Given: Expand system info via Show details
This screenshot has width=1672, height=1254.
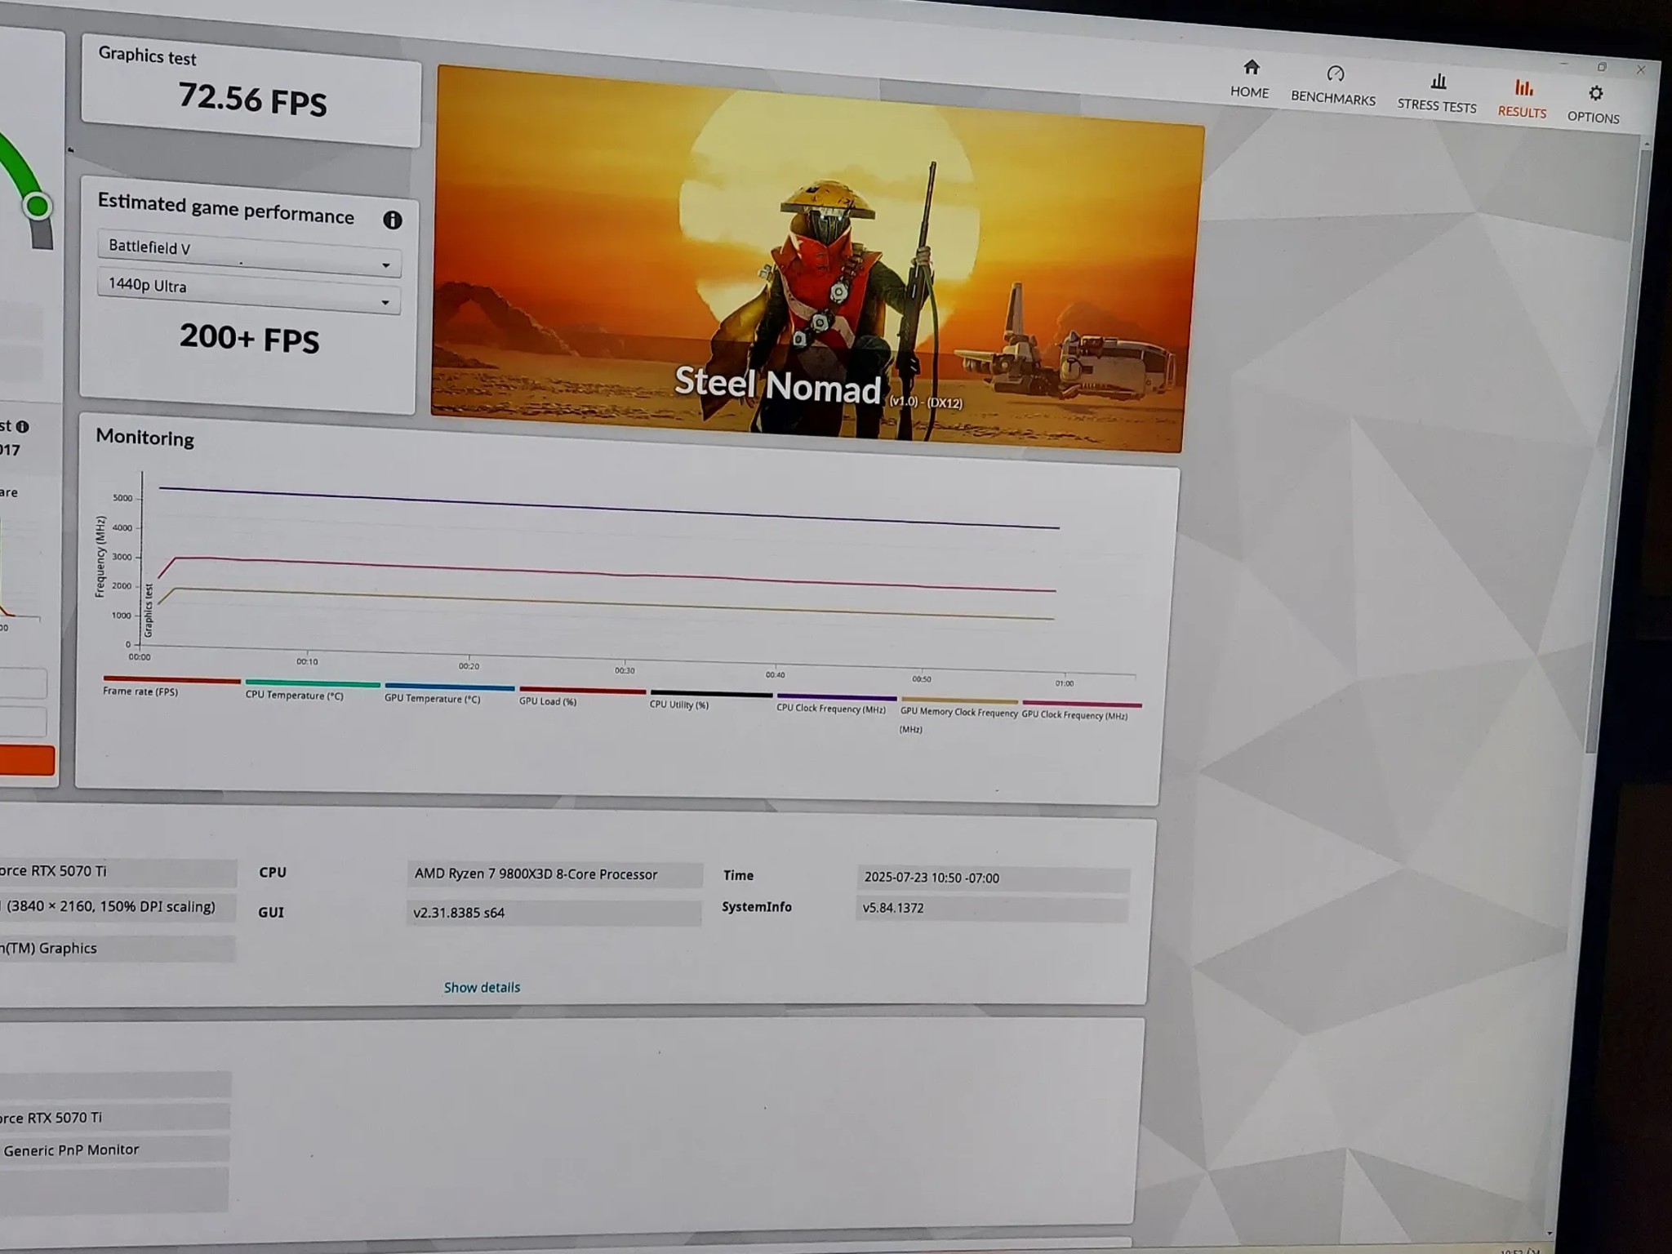Looking at the screenshot, I should coord(482,987).
